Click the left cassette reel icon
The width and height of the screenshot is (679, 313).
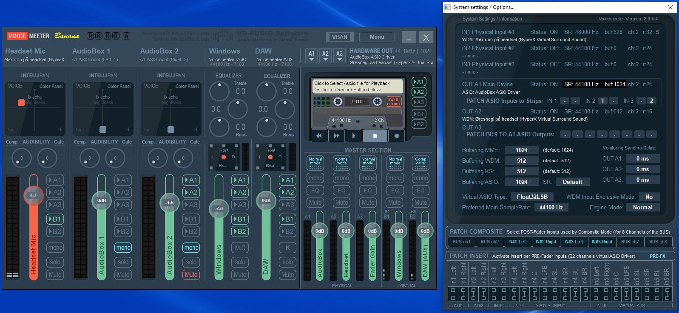click(338, 102)
